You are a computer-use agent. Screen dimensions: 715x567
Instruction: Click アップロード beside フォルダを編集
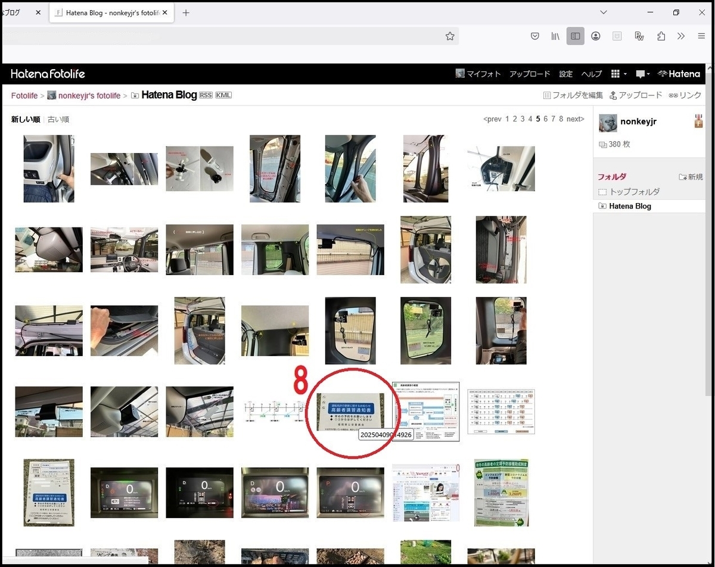pyautogui.click(x=636, y=95)
